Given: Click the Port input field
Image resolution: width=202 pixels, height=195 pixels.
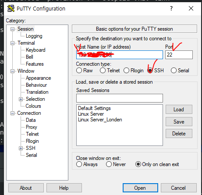Looking at the screenshot, I should 179,55.
